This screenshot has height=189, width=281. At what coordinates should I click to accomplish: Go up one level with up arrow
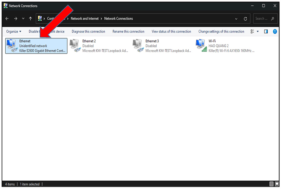pos(31,19)
